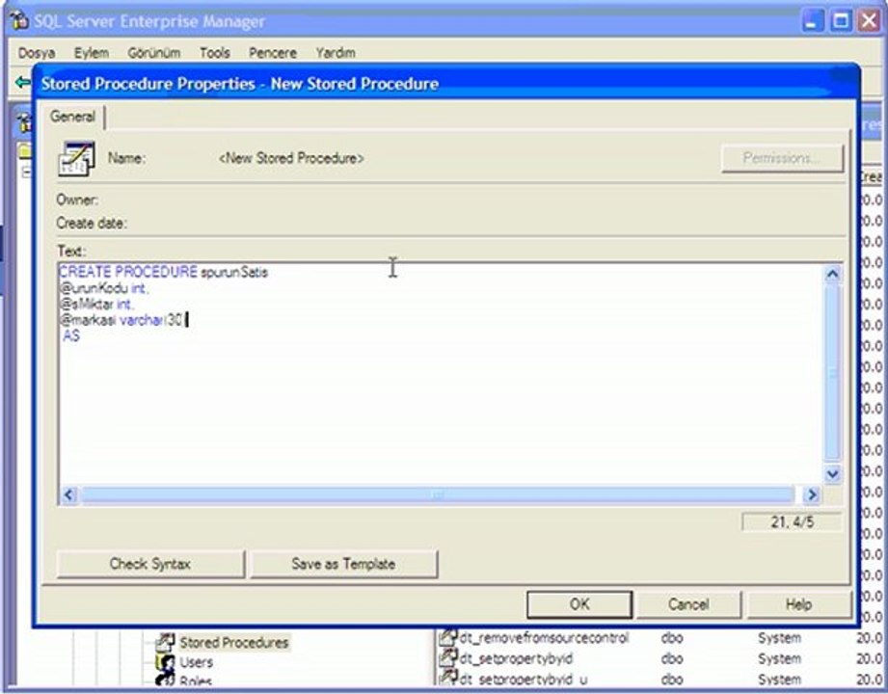Confirm with the OK button

(x=579, y=604)
